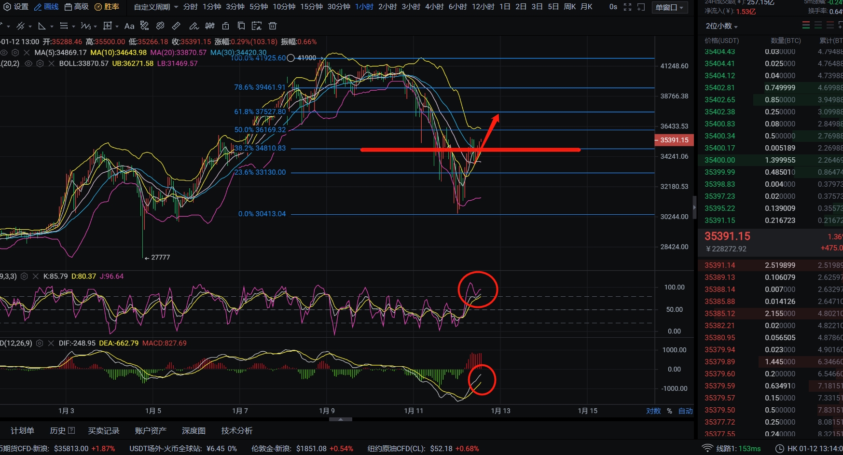Toggle MA indicator visibility eye icon
This screenshot has height=455, width=843.
point(4,53)
